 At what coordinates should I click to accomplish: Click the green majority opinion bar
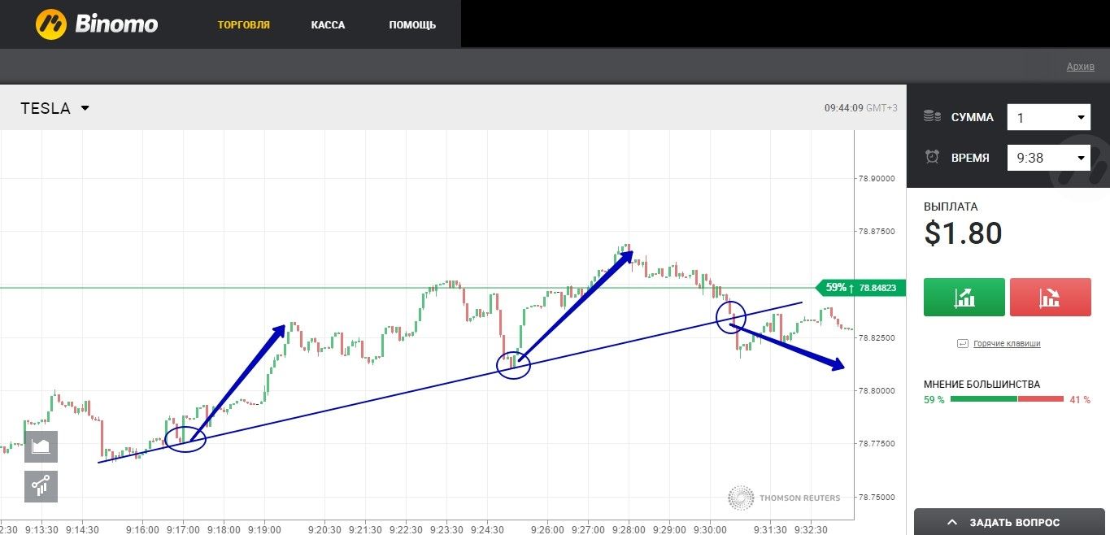click(x=983, y=399)
